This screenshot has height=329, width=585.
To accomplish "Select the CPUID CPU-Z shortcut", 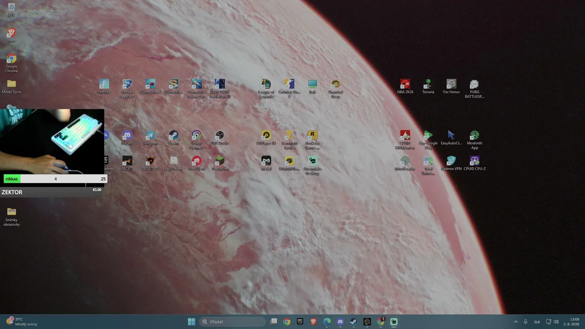I will point(474,163).
